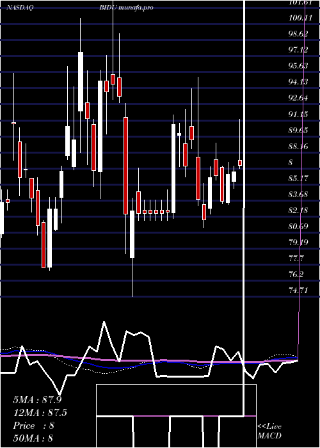Click the Price readout in legend
This screenshot has height=448, width=320.
34,426
